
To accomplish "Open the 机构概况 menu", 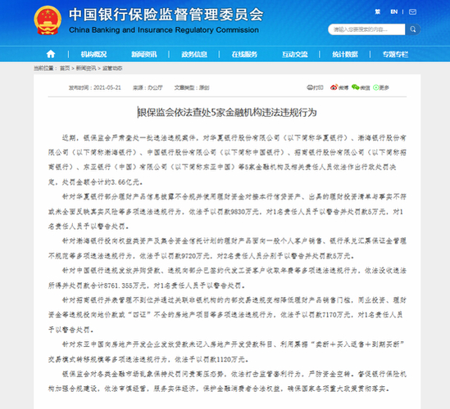I will pyautogui.click(x=93, y=54).
